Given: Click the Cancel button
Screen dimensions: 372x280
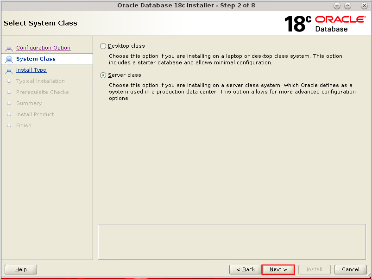Looking at the screenshot, I should (x=350, y=269).
